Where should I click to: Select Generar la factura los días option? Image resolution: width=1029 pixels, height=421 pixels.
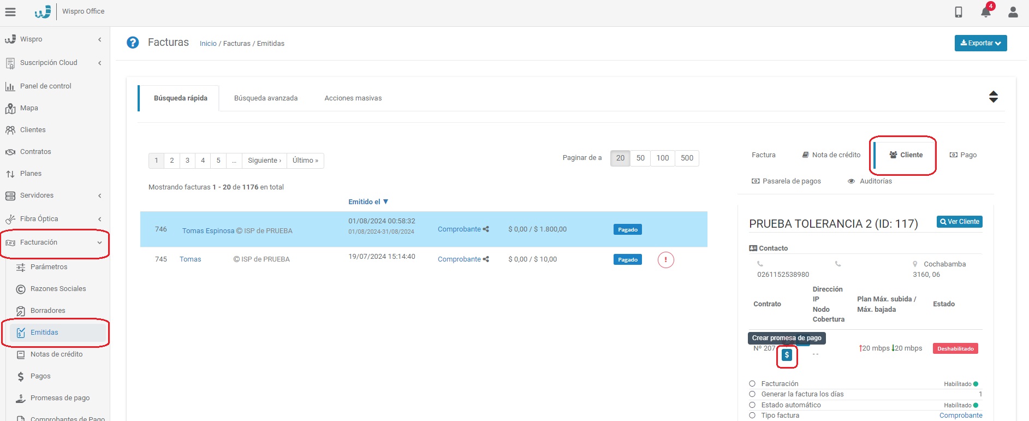[752, 394]
